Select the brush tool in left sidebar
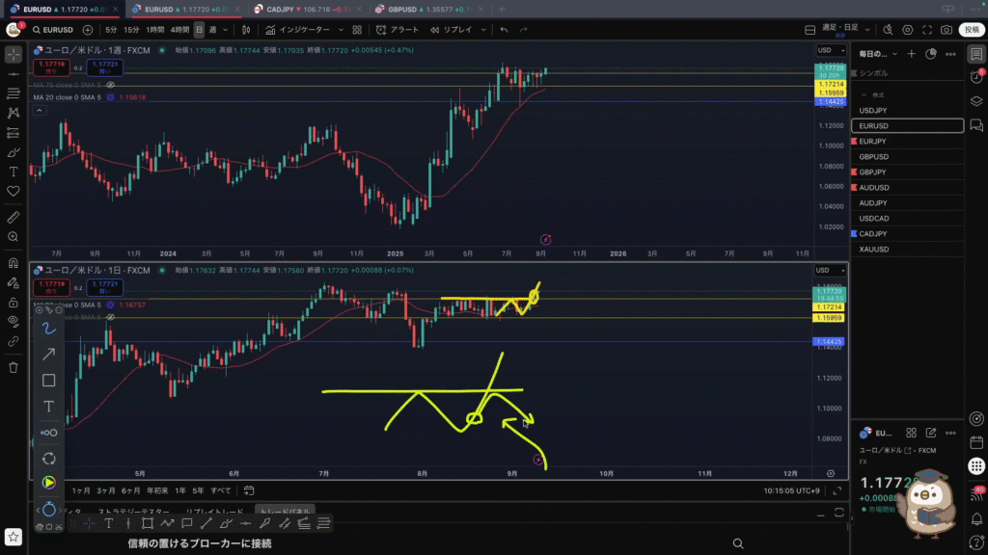 [x=14, y=152]
